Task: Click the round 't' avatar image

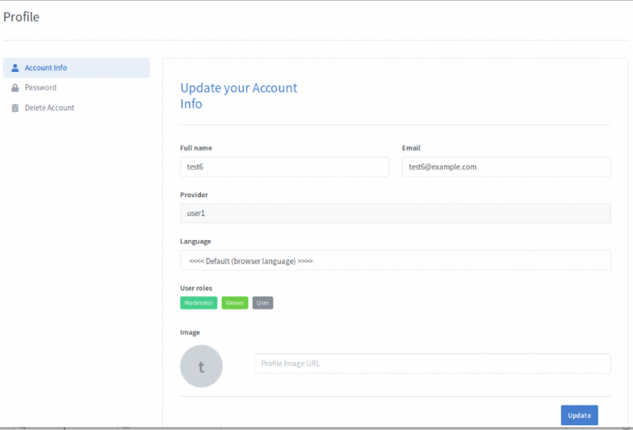Action: (x=201, y=366)
